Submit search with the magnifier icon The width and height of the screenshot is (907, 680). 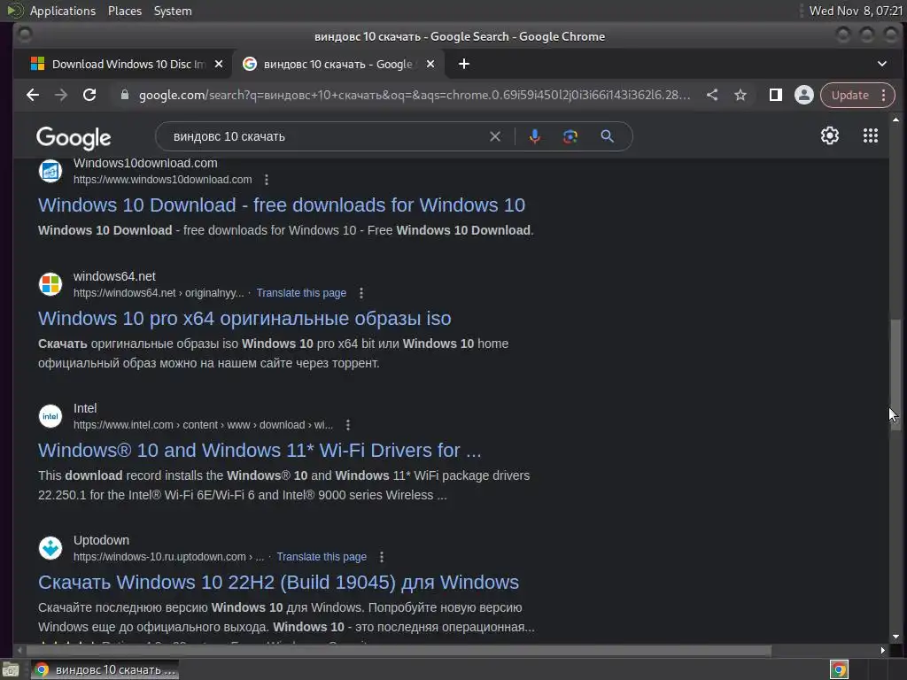click(607, 136)
